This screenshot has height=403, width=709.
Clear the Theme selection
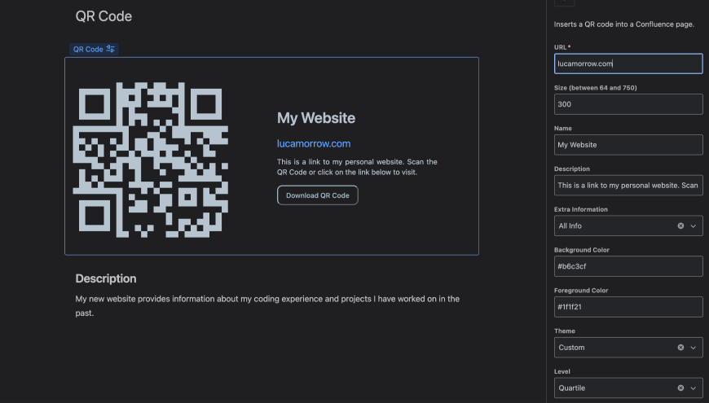(680, 348)
